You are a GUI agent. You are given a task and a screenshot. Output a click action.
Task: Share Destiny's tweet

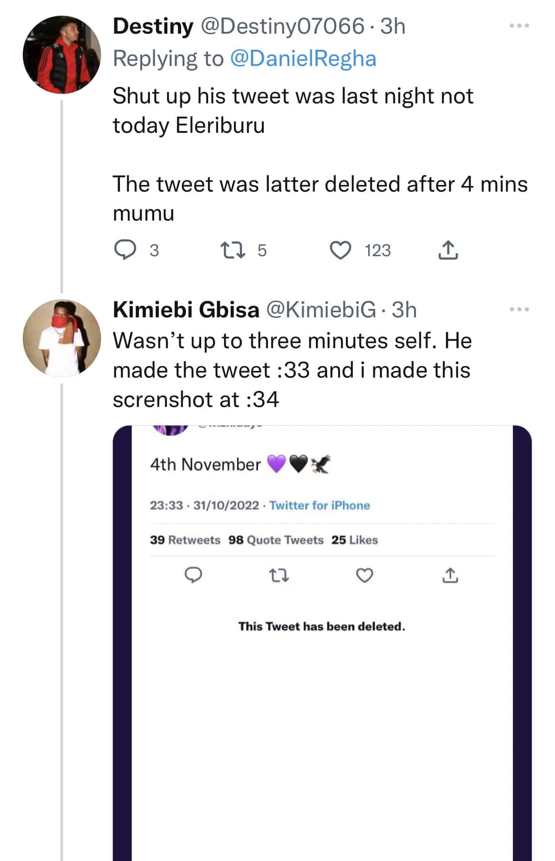click(x=448, y=250)
